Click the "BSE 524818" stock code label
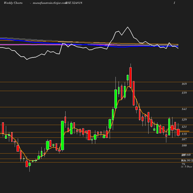Screen dimensions: 193x193 tap(74, 3)
